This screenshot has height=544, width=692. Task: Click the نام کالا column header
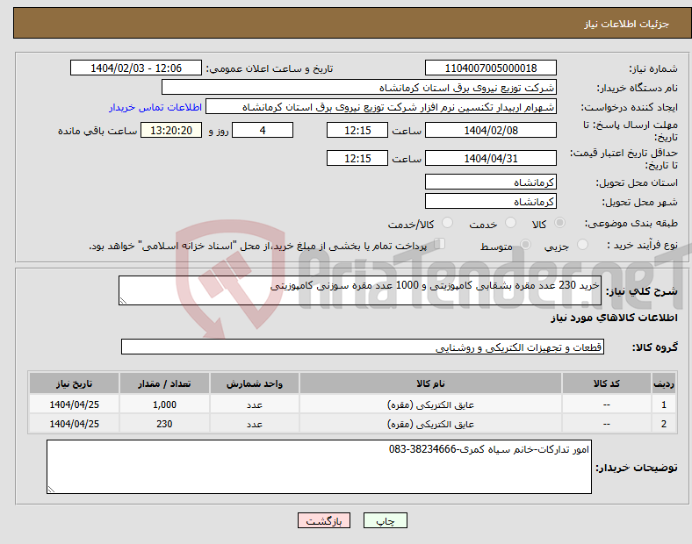430,383
